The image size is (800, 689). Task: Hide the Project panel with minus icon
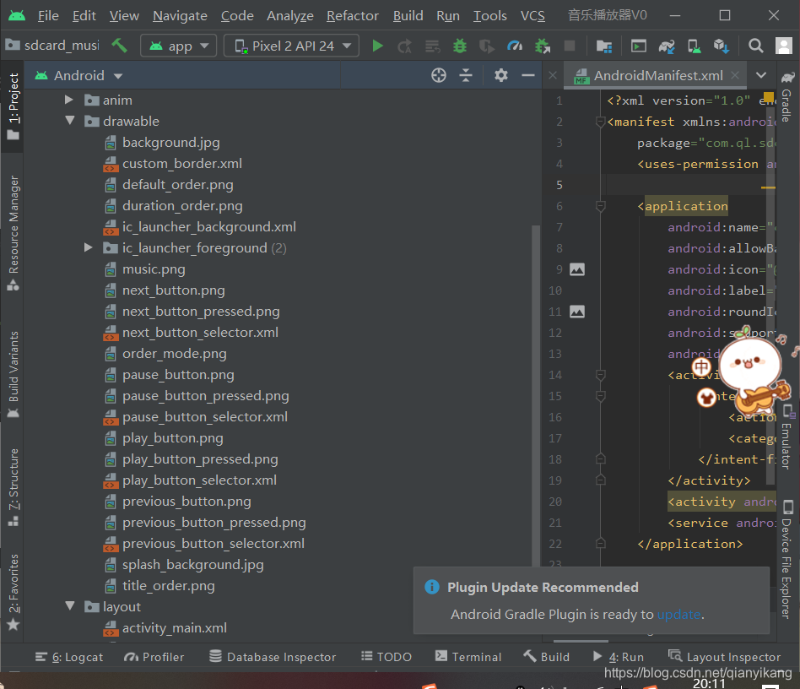tap(528, 75)
